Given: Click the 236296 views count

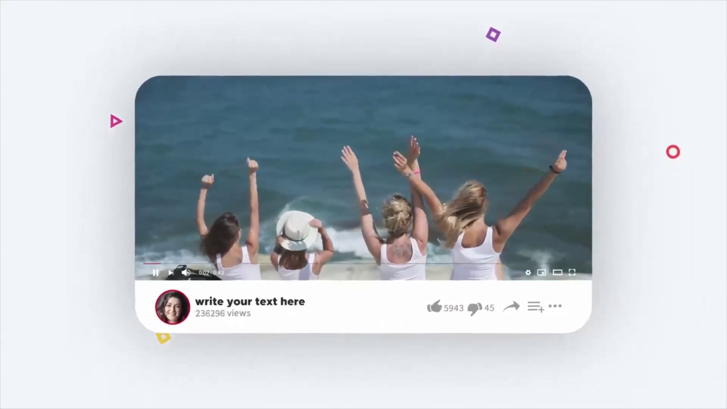Looking at the screenshot, I should pos(223,314).
